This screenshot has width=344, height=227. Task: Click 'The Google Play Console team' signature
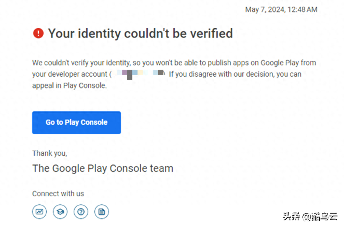(103, 168)
